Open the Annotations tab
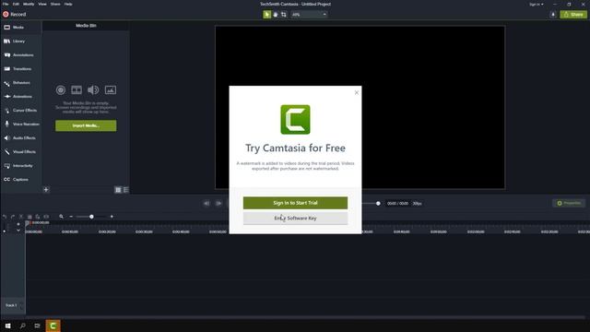 coord(20,55)
